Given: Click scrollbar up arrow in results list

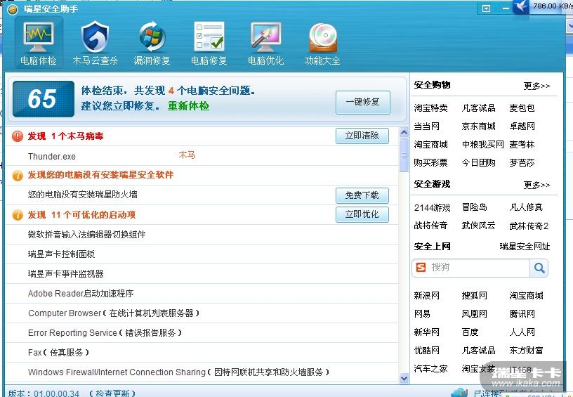Looking at the screenshot, I should 404,132.
